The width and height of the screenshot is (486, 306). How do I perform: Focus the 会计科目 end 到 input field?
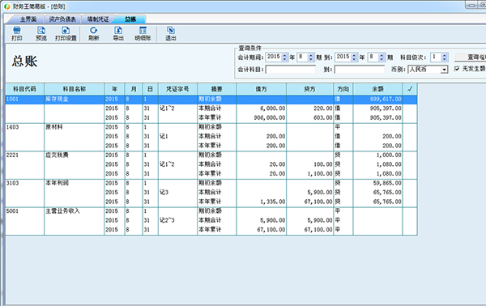tap(360, 70)
